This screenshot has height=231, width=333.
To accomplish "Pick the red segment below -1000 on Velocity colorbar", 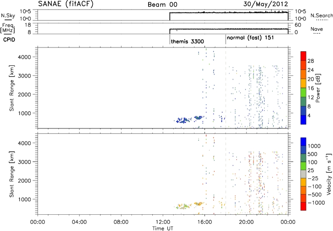I will pos(303,206).
